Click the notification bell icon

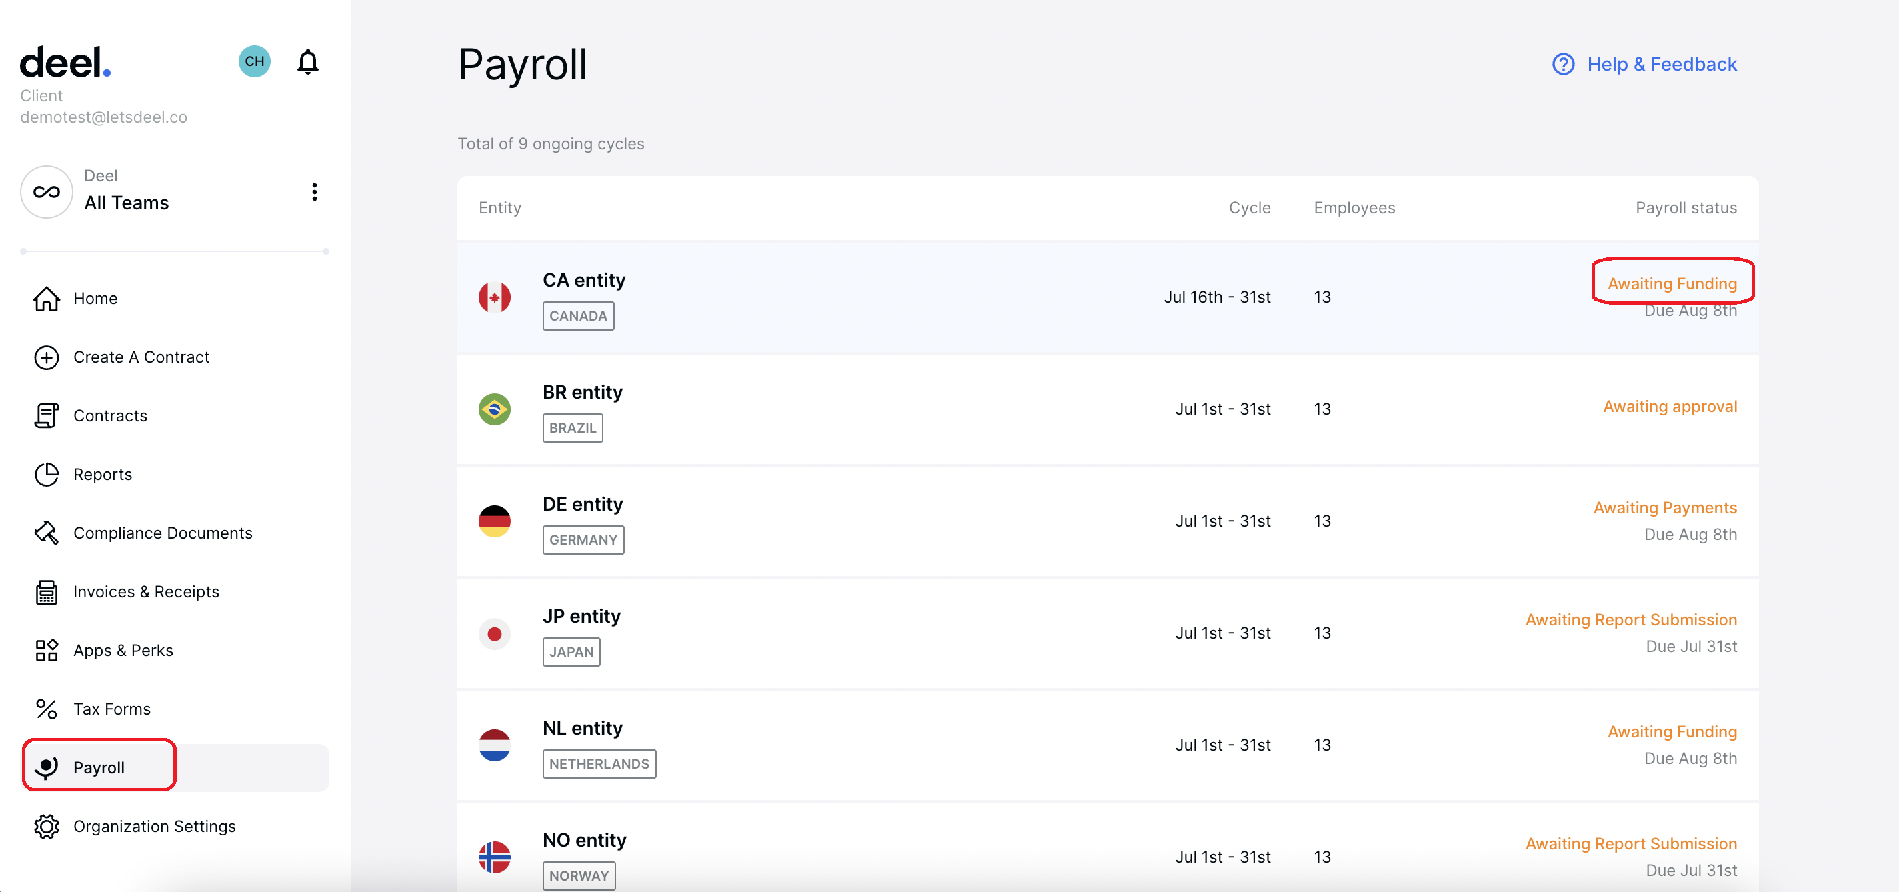[x=307, y=62]
